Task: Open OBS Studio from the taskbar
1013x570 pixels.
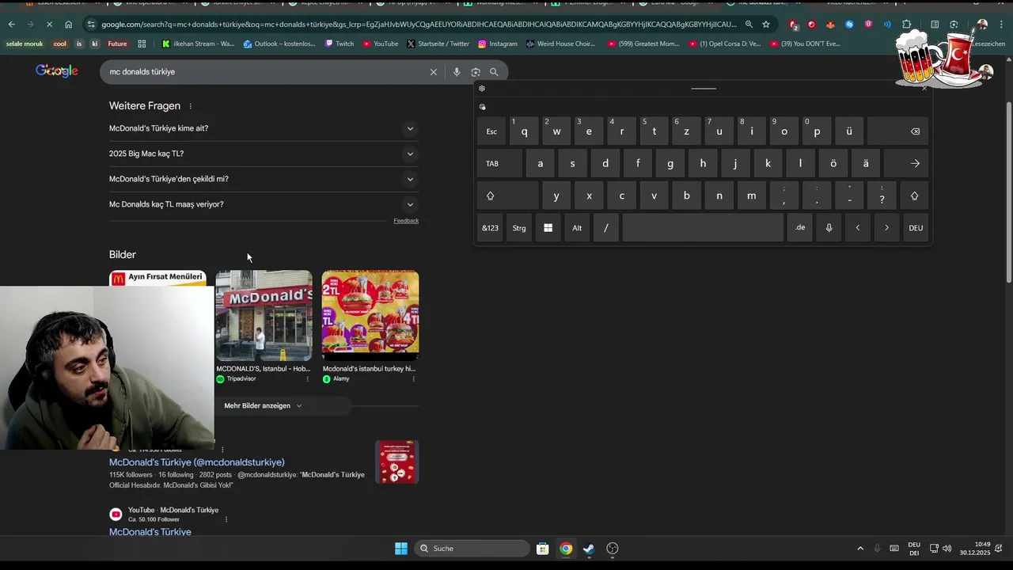Action: (x=612, y=549)
